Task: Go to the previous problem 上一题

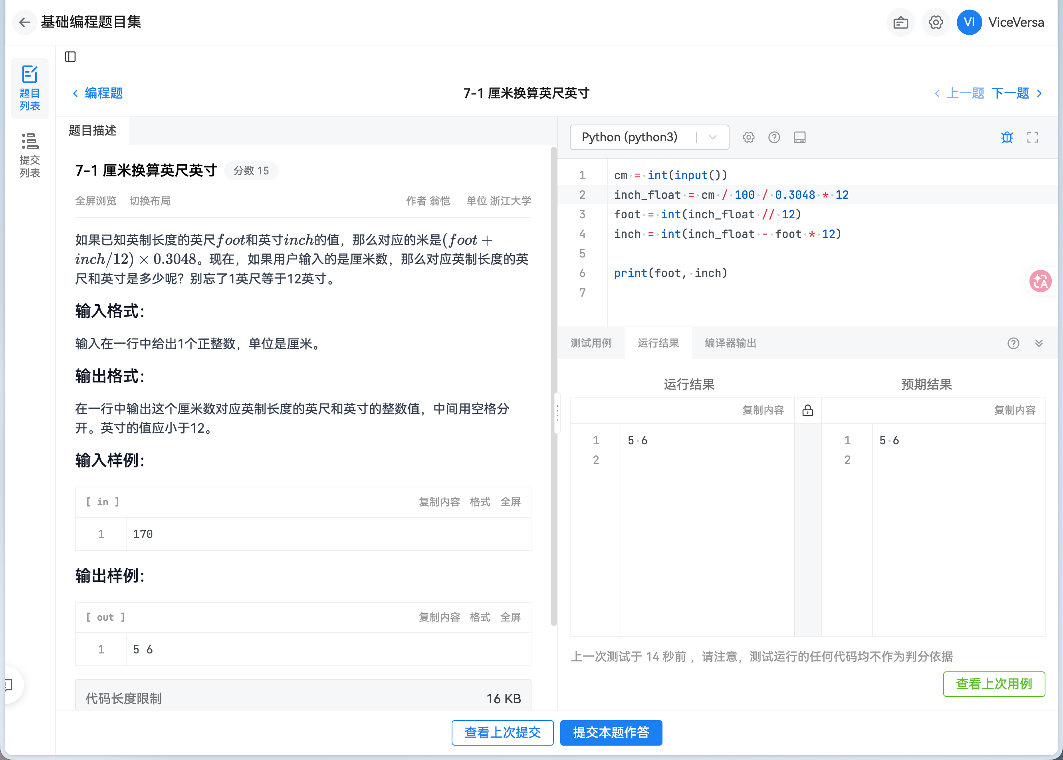Action: point(960,93)
